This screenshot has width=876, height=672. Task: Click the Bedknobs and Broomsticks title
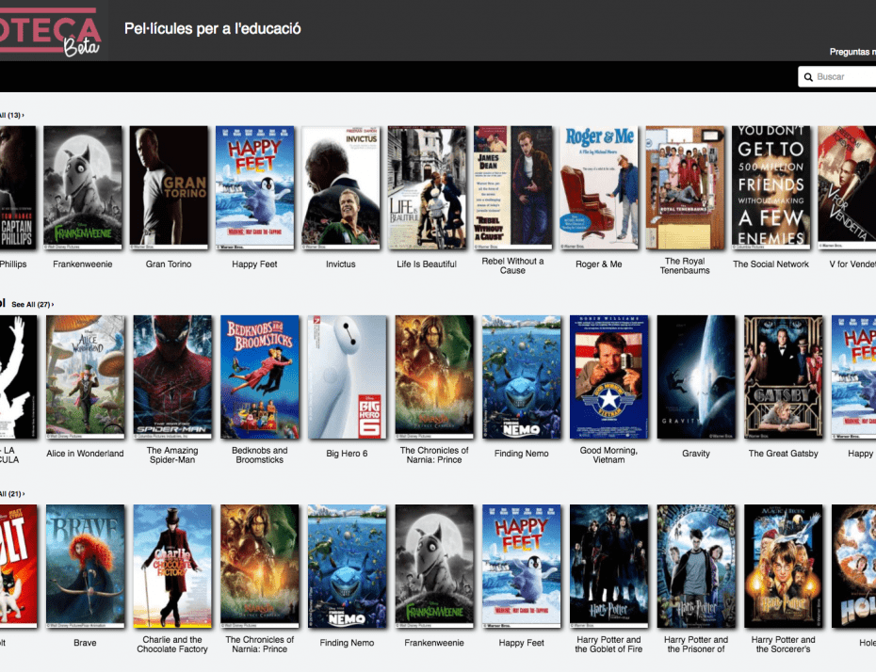260,455
